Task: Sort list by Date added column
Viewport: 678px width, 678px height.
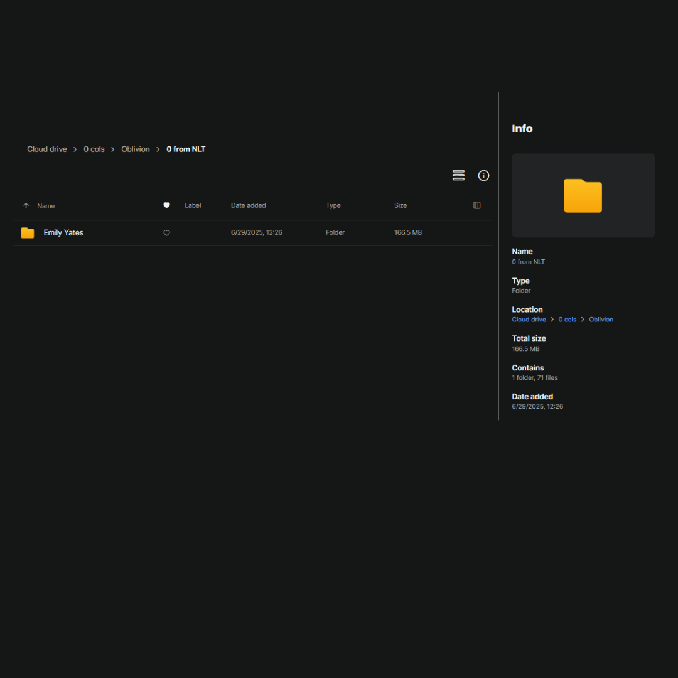Action: pyautogui.click(x=248, y=205)
